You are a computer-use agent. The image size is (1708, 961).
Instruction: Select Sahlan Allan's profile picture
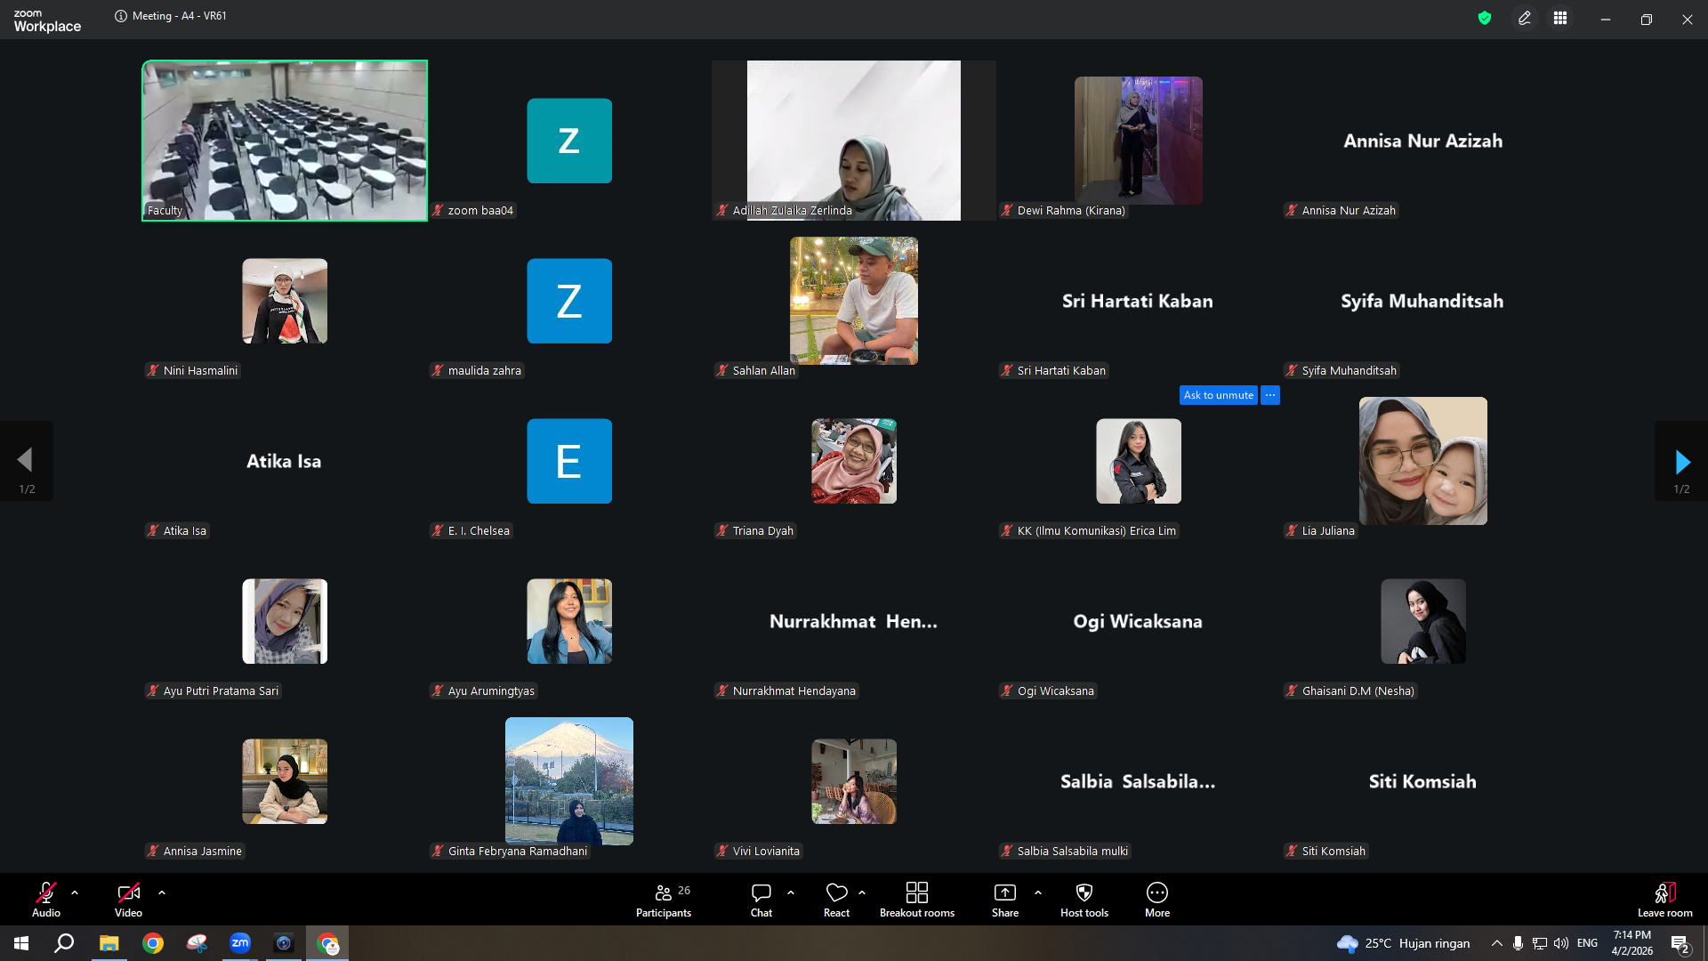854,301
